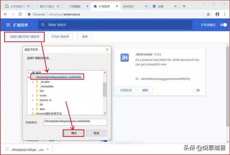Image resolution: width=230 pixels, height=155 pixels.
Task: Select the icons folder
Action: 43,96
